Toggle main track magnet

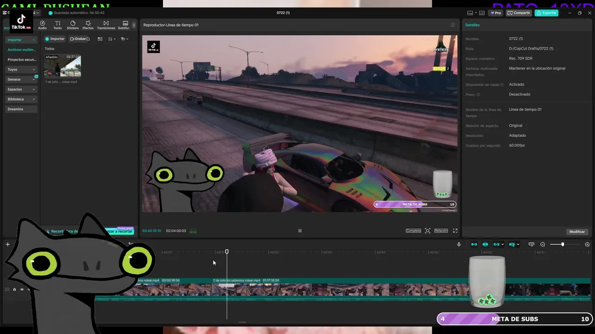click(x=474, y=244)
